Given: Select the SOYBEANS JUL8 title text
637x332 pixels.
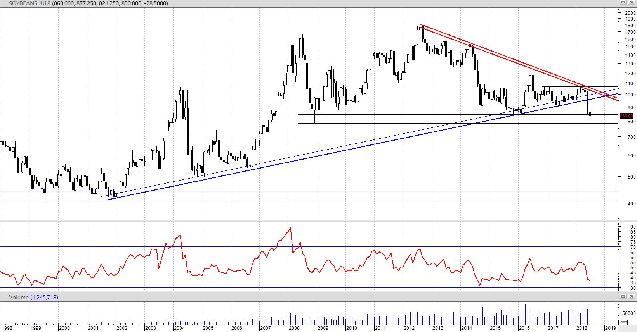Looking at the screenshot, I should [x=29, y=3].
